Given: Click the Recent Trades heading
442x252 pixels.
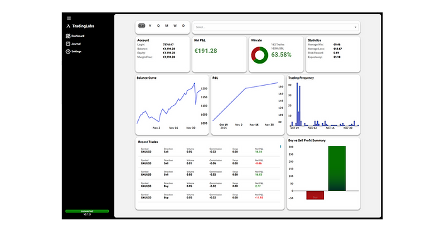Looking at the screenshot, I should [148, 142].
